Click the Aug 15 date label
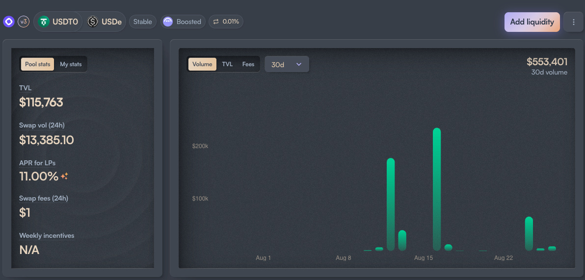This screenshot has height=280, width=585. [x=424, y=257]
